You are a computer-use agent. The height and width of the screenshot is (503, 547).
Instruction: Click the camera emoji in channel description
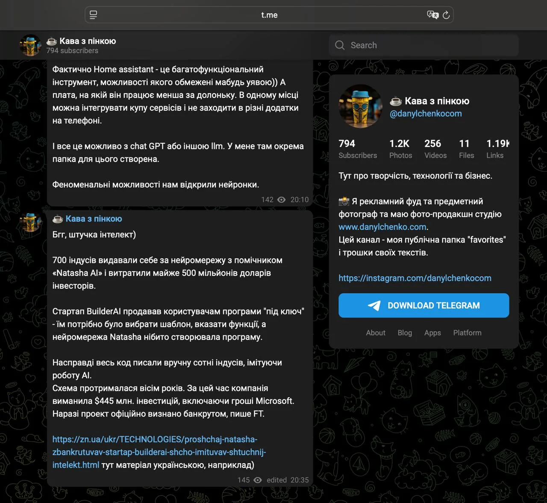click(x=344, y=201)
